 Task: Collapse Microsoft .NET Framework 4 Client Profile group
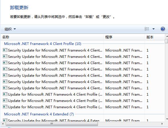[43, 44]
